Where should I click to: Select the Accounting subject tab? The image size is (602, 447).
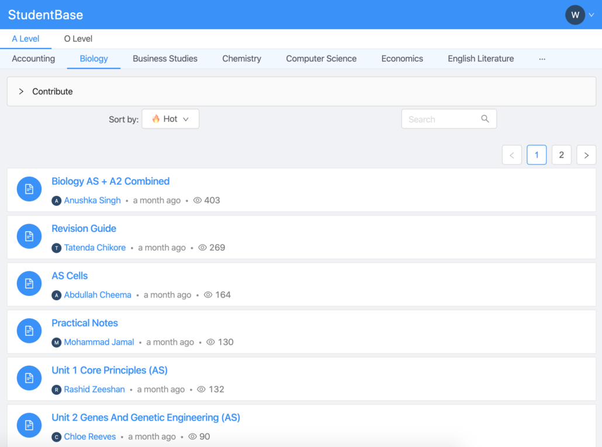33,59
